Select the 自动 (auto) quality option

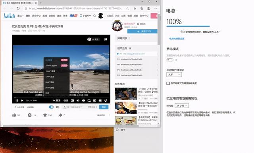click(x=56, y=93)
